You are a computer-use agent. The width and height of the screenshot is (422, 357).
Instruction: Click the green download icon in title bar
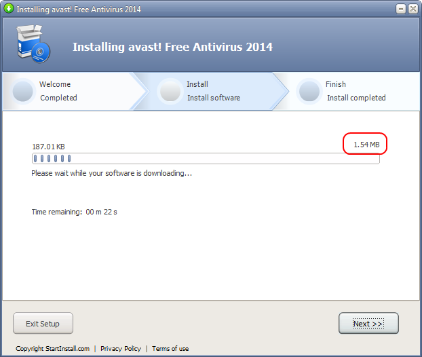click(9, 9)
